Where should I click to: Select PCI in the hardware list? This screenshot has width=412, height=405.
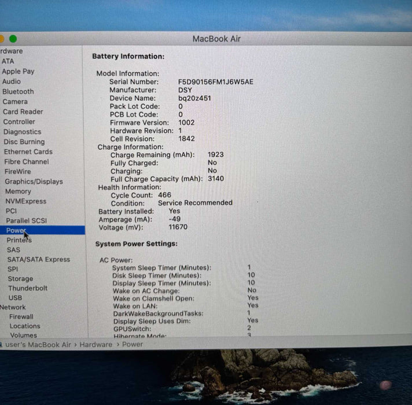(x=12, y=211)
